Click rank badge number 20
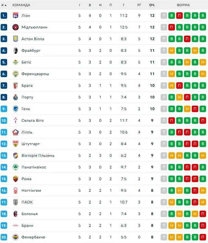Viewport: 208px width, 243px height. (4, 237)
